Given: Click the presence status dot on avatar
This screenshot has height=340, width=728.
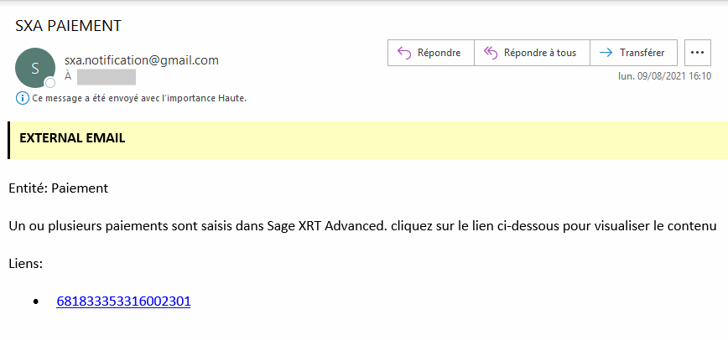Looking at the screenshot, I should click(50, 83).
